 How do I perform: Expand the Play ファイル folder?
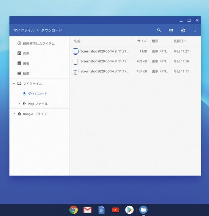click(x=19, y=103)
